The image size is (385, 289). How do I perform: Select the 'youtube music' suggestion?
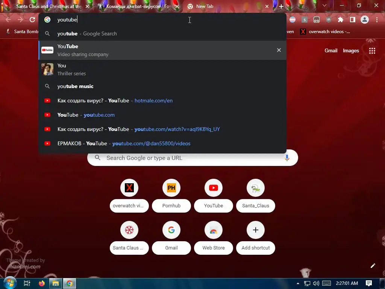162,86
